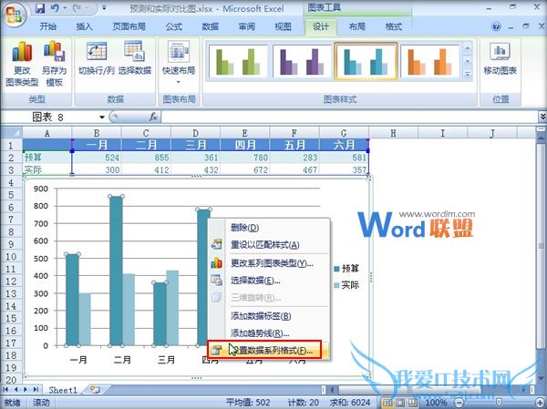Click the 二月 预算 bar in chart
Screen dimensions: 547x409
point(116,271)
